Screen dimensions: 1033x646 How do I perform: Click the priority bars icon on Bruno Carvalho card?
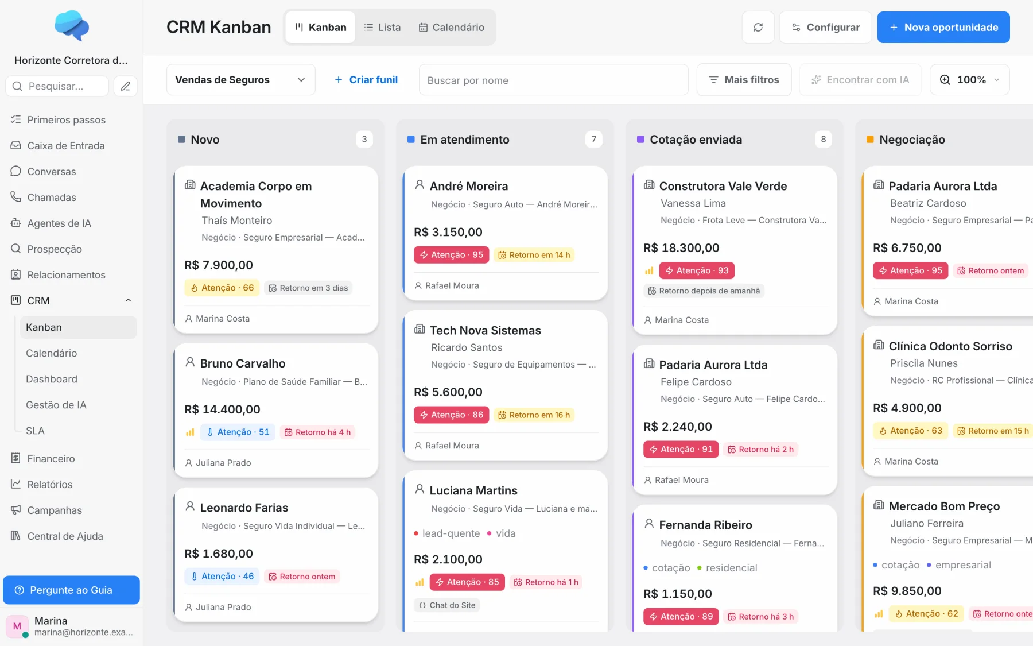[x=190, y=432]
